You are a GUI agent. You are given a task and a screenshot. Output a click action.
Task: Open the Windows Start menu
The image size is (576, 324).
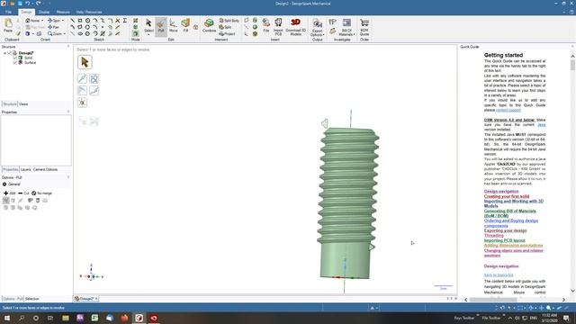click(7, 318)
